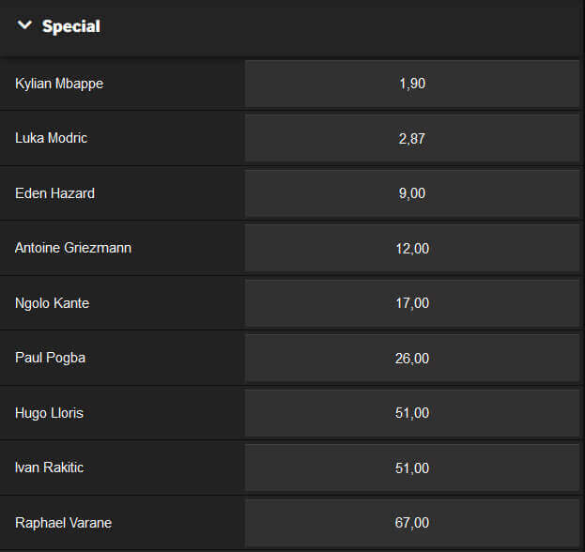The height and width of the screenshot is (552, 585).
Task: Select Raphael Varane odds 67,00
Action: [412, 523]
